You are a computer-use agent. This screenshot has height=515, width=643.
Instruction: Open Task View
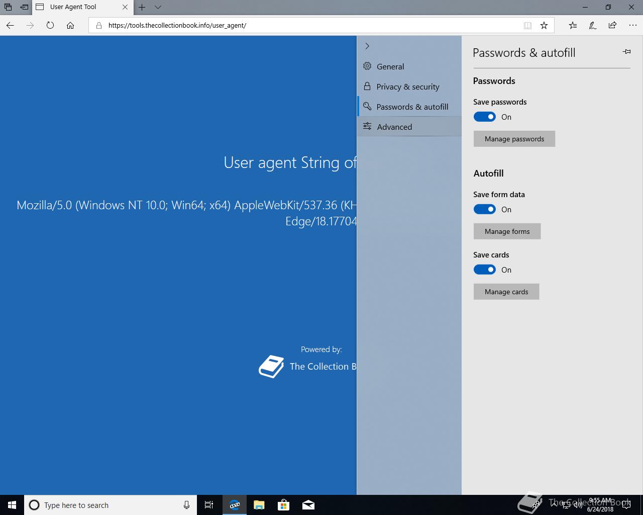point(209,505)
